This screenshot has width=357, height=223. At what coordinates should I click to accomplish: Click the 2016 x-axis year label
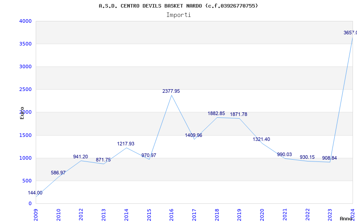coord(172,215)
